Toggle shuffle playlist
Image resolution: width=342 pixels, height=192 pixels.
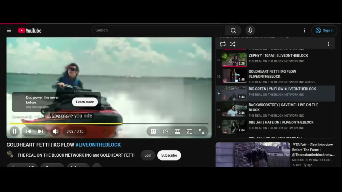coord(233,44)
